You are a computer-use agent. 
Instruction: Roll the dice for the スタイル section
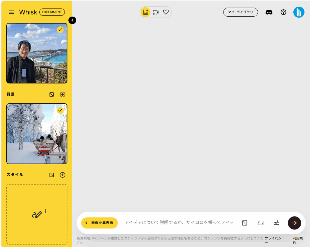tap(52, 175)
